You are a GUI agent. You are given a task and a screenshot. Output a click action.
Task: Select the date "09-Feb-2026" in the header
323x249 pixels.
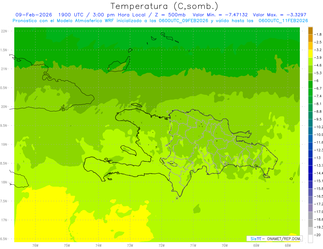[x=34, y=15]
